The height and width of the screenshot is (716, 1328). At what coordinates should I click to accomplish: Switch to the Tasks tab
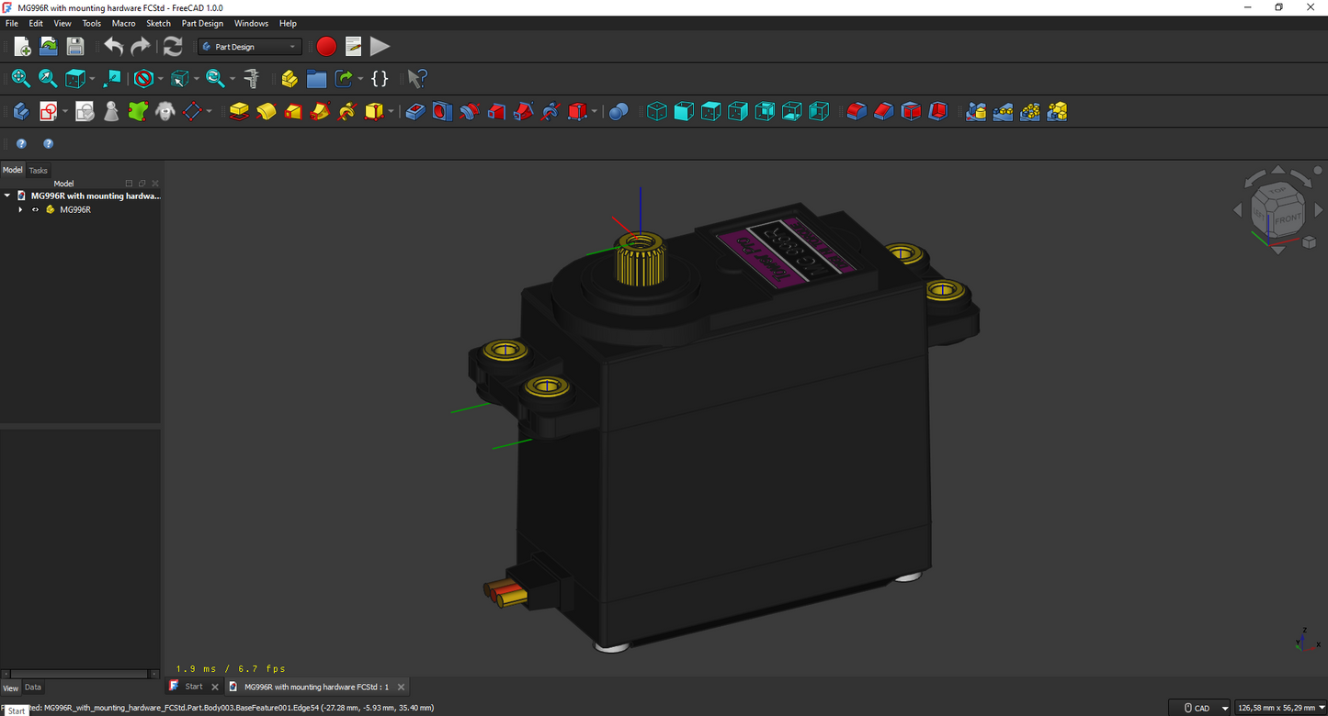click(38, 170)
